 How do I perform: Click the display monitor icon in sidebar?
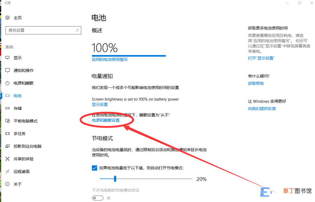7,58
